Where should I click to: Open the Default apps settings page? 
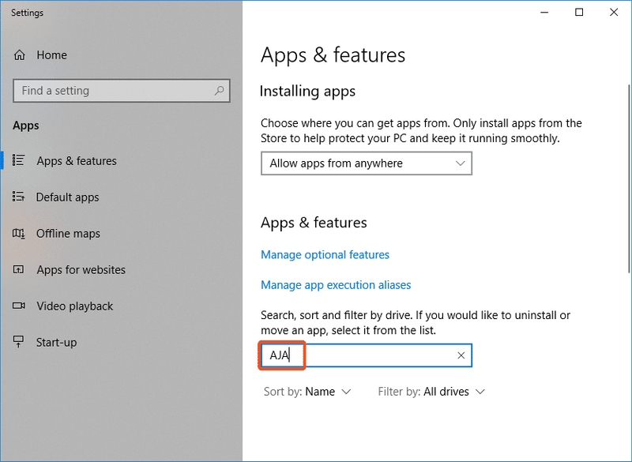tap(68, 197)
